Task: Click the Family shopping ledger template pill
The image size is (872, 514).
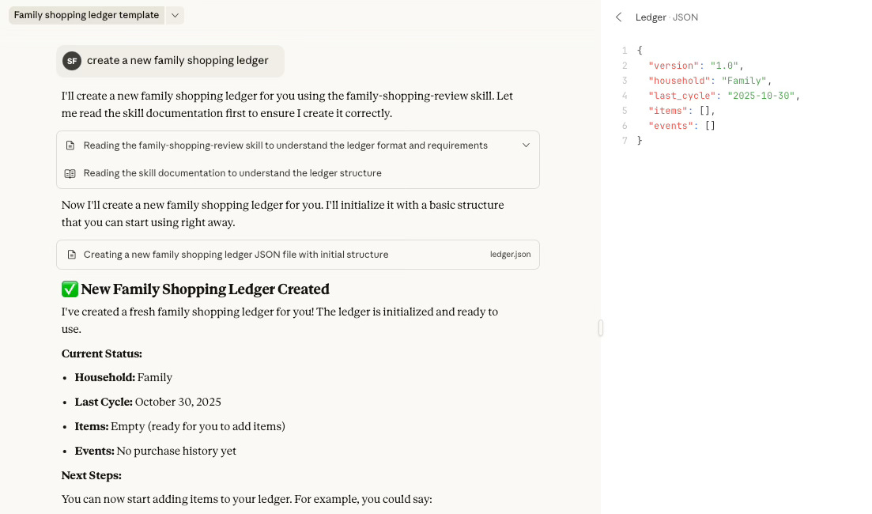Action: click(87, 14)
